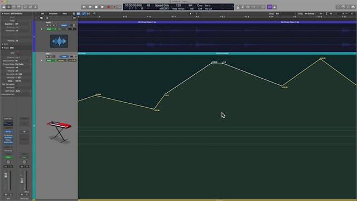Click the waveform vertical zoom icon
The width and height of the screenshot is (357, 201).
321,13
